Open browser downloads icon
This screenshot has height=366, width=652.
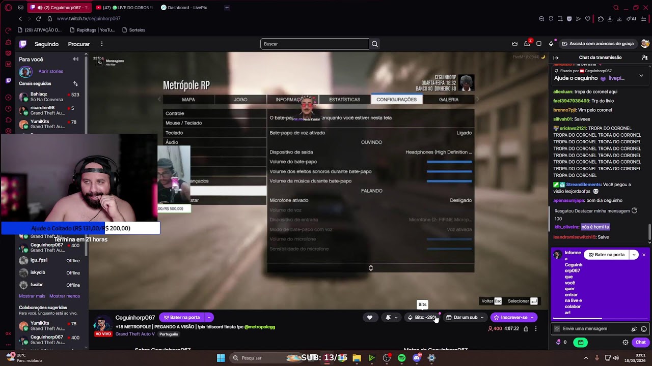619,19
